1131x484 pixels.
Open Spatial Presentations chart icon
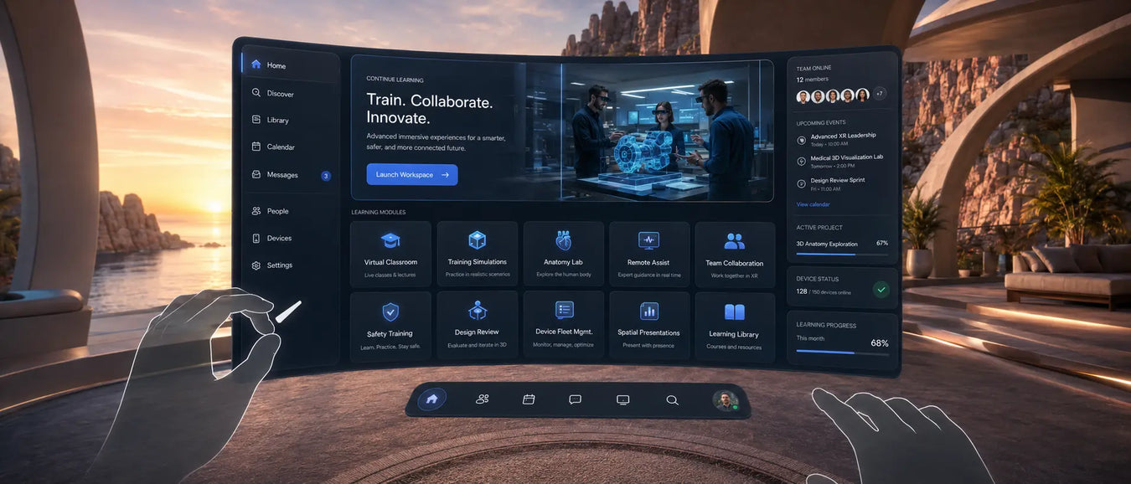[x=648, y=312]
